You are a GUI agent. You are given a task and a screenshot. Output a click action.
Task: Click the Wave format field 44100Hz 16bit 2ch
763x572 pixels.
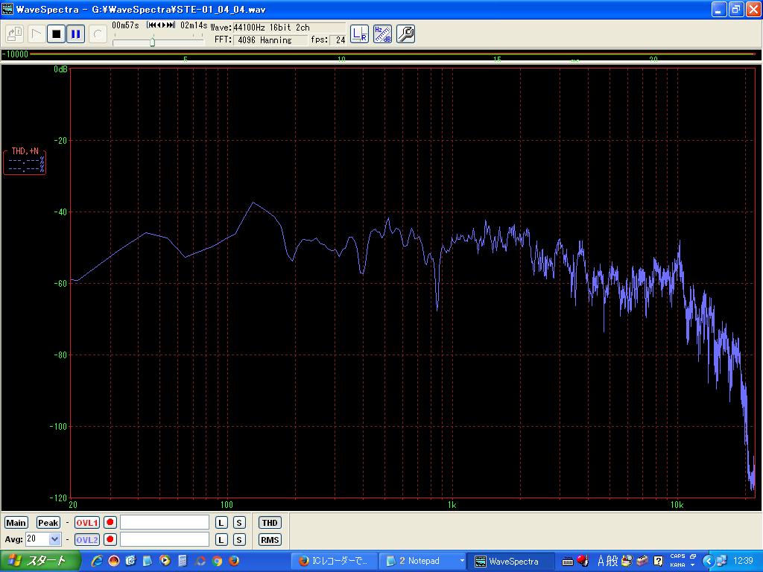[x=289, y=28]
